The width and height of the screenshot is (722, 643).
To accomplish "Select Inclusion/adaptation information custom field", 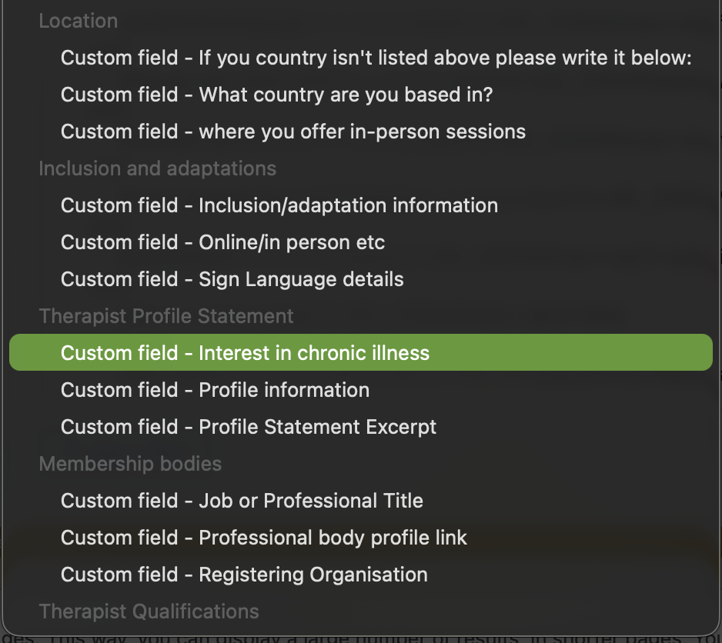I will [x=279, y=205].
